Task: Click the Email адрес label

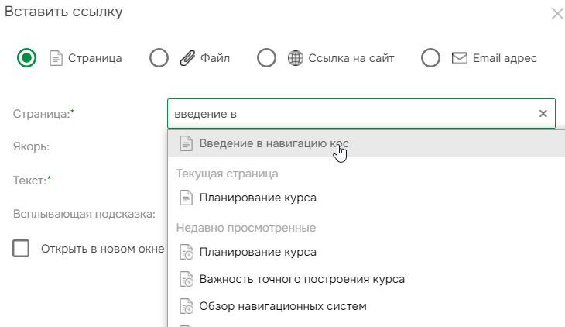Action: (x=505, y=58)
